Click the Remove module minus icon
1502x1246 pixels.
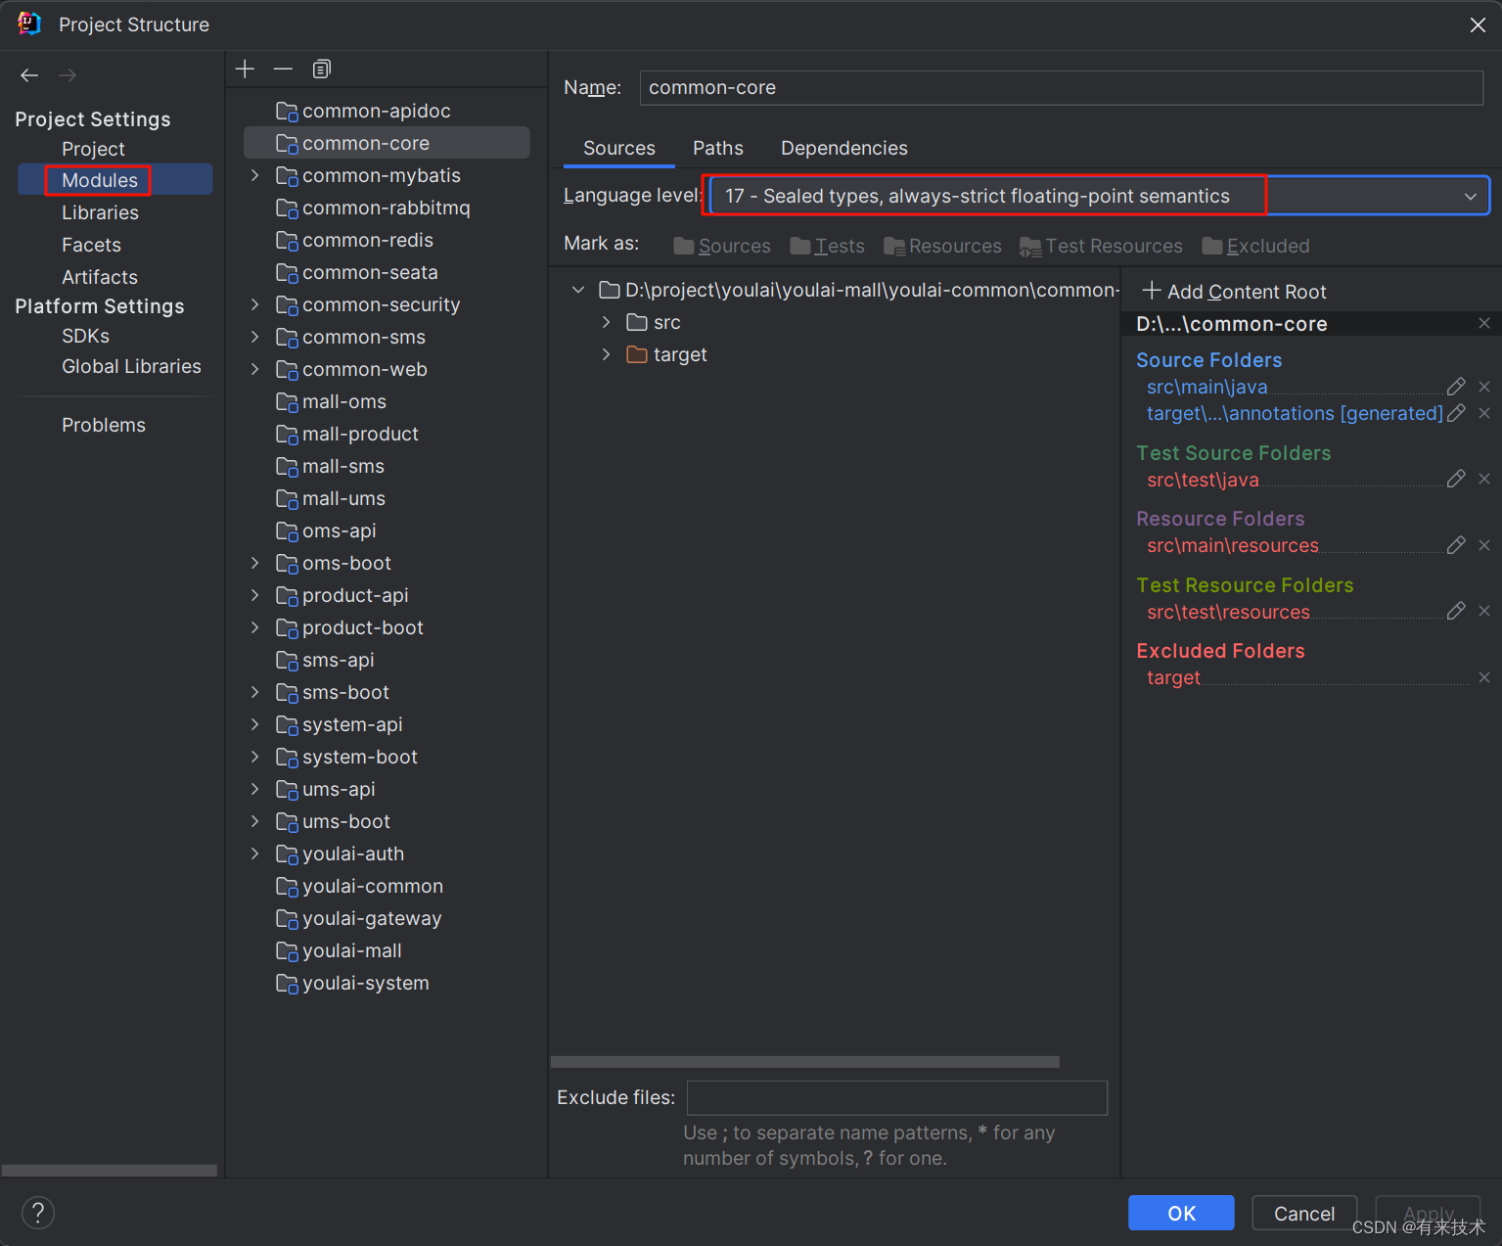click(x=283, y=69)
